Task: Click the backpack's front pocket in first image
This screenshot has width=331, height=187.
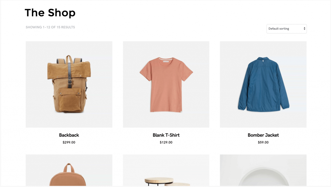Action: point(70,100)
